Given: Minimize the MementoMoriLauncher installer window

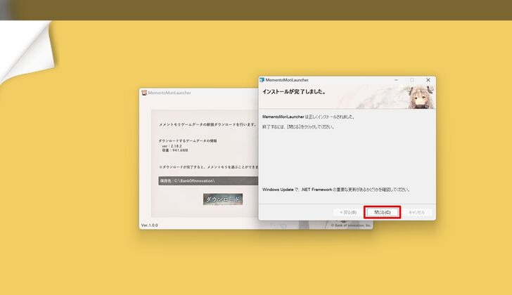Looking at the screenshot, I should coord(396,80).
